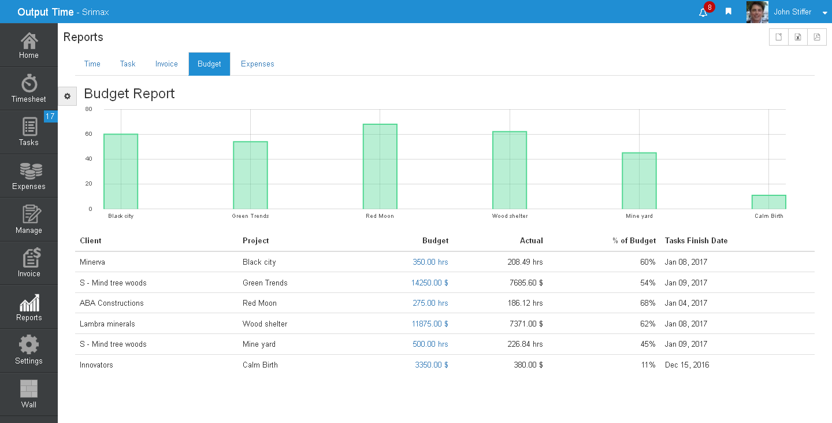The height and width of the screenshot is (423, 832).
Task: Open the Wall sidebar icon
Action: [x=29, y=388]
